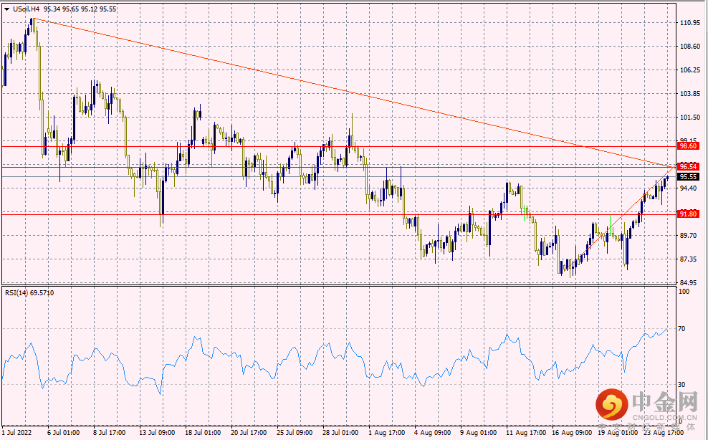The width and height of the screenshot is (708, 440).
Task: Click the RSI 30 level scale label
Action: (x=682, y=384)
